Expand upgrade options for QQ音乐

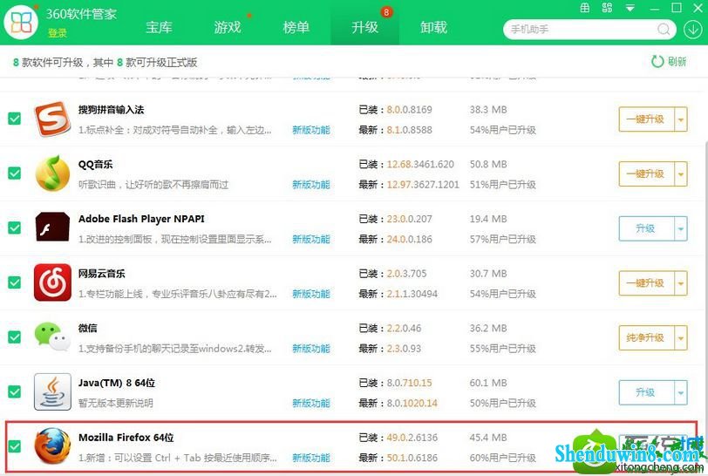(680, 173)
